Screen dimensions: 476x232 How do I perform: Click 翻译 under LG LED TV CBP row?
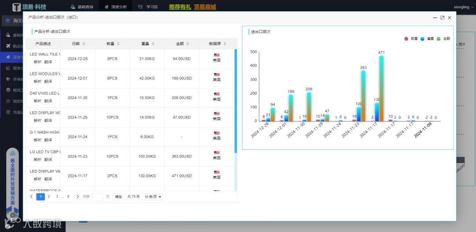tap(48, 159)
